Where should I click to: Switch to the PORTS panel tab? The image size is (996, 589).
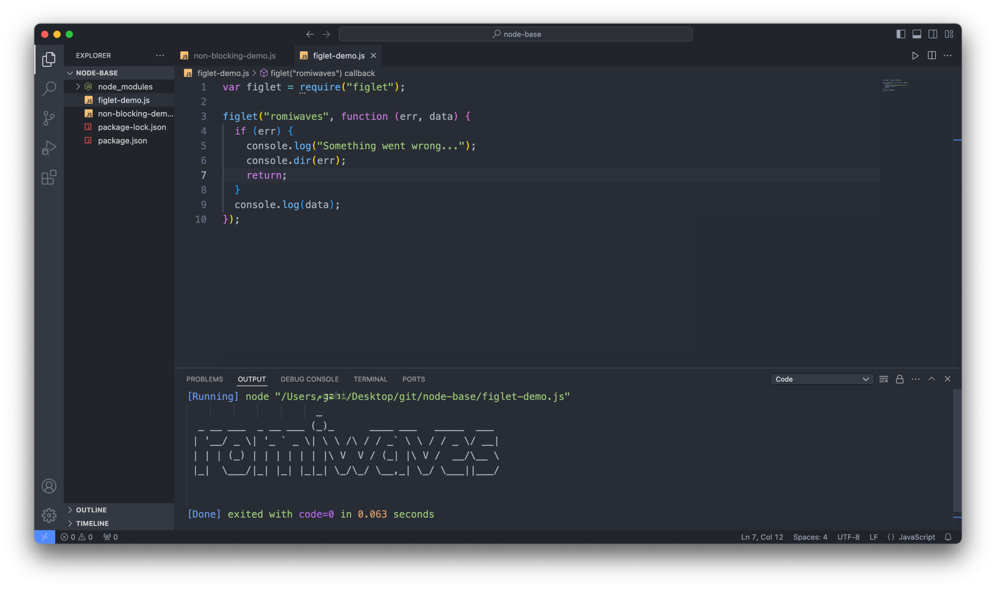413,379
